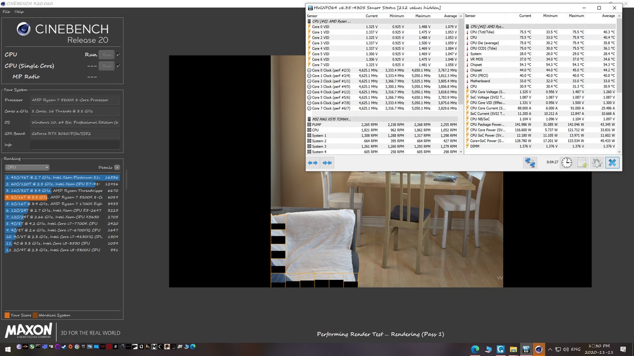634x356 pixels.
Task: Click the volume speaker tray icon
Action: [567, 349]
